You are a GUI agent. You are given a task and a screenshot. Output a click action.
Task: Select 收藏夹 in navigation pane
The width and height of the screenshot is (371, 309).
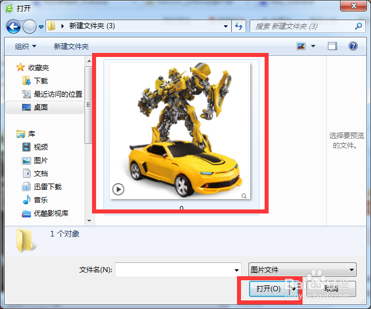coord(39,68)
